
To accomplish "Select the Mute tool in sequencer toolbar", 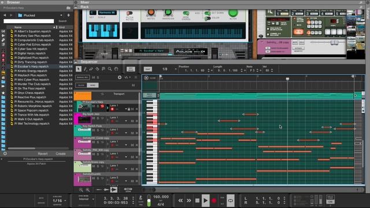I will [x=103, y=69].
